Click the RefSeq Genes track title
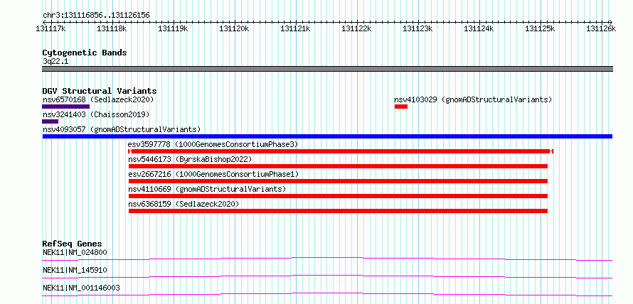Screen dimensions: 633x304 [73, 244]
